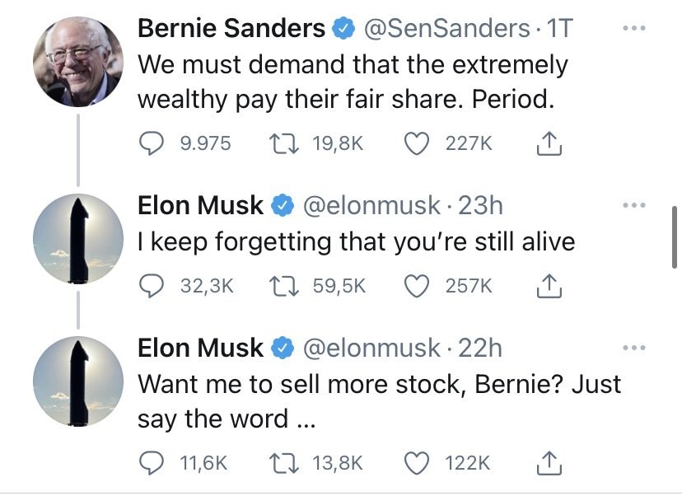
Task: Open more options on Elon's 23h tweet
Action: (x=632, y=204)
